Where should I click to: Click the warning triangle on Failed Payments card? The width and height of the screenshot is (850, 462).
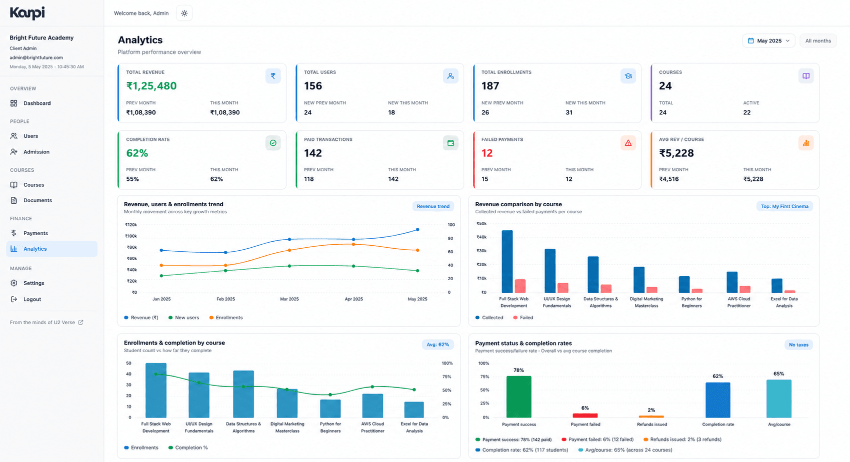coord(628,143)
